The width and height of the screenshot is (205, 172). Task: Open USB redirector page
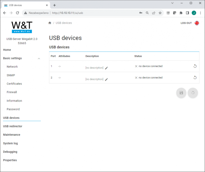click(13, 126)
